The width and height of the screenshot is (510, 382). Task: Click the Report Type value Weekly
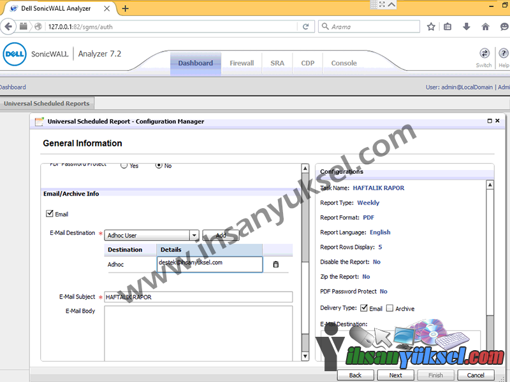tap(368, 202)
